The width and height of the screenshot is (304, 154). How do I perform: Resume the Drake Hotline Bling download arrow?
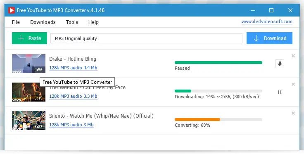click(280, 64)
